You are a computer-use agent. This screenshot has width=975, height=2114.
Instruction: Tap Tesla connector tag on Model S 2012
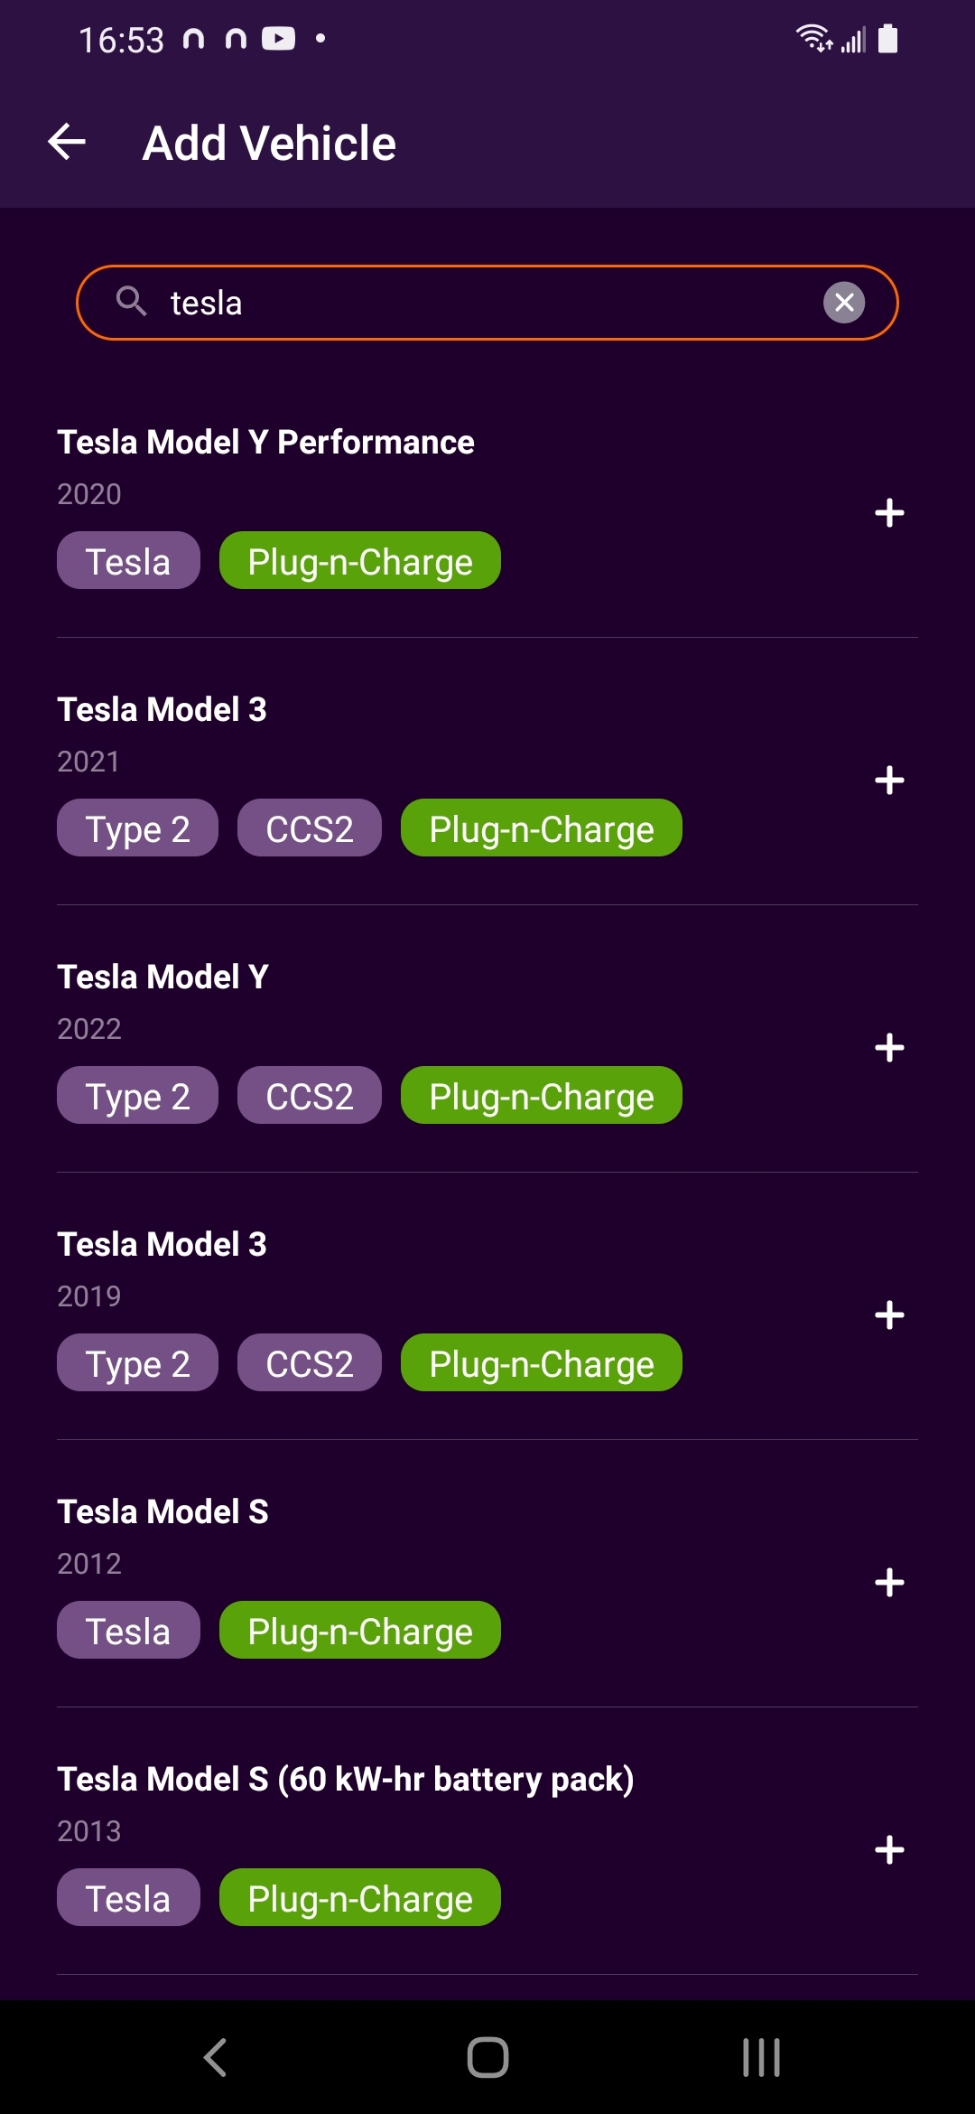coord(128,1631)
